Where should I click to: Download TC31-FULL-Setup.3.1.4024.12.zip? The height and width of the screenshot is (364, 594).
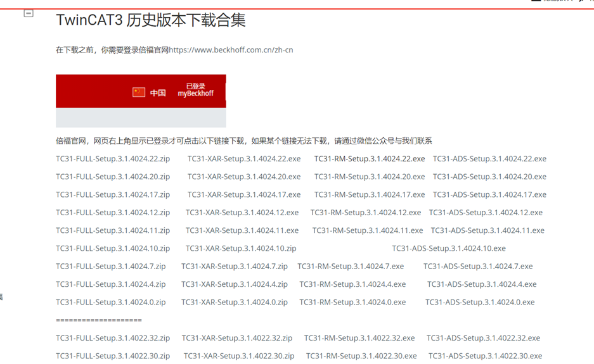pos(113,213)
